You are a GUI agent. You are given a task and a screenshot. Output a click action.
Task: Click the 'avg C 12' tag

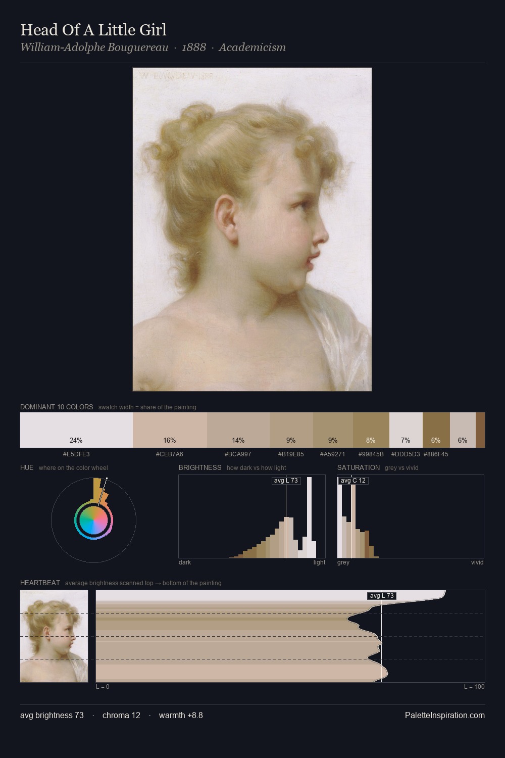tap(353, 481)
